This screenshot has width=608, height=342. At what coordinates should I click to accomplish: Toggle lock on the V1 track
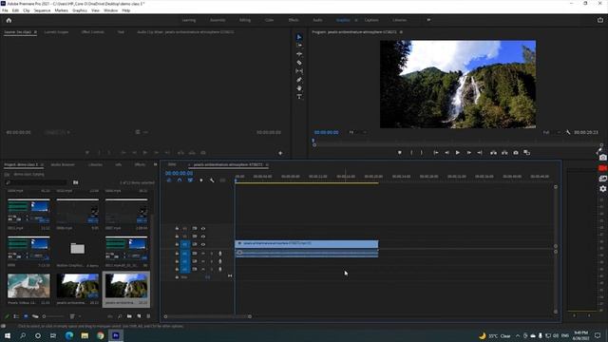[177, 245]
